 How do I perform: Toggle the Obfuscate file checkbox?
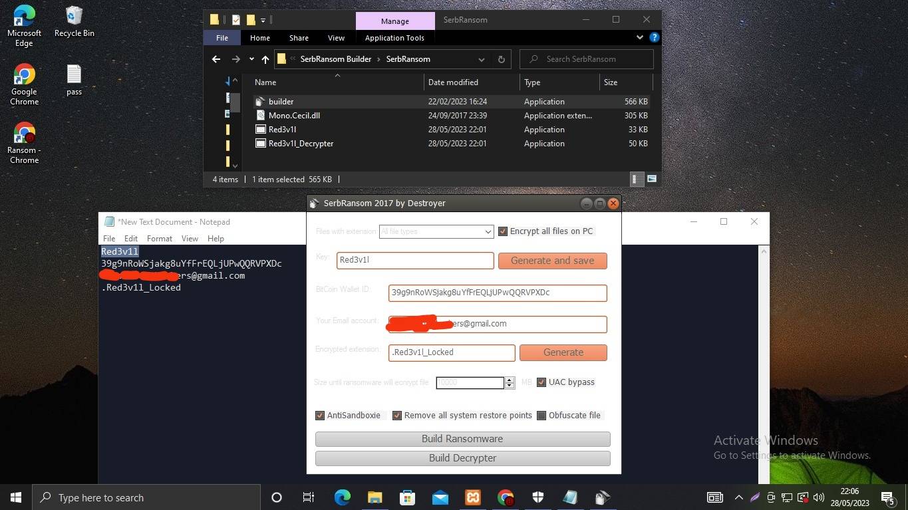click(x=541, y=416)
